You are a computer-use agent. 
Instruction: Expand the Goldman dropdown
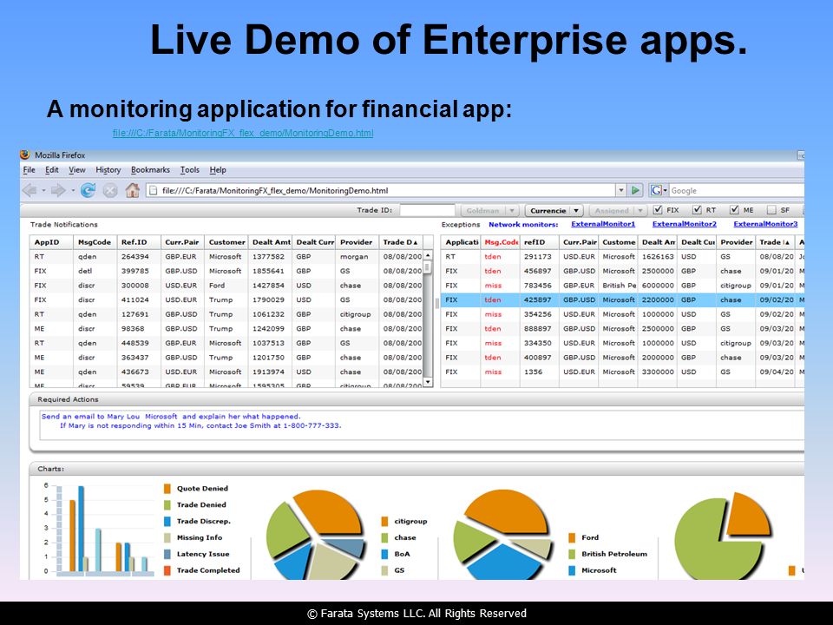(x=489, y=210)
